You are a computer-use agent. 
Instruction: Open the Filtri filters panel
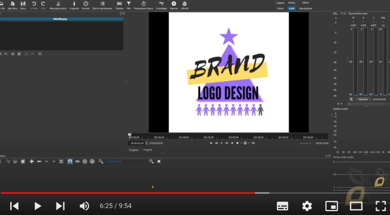(x=129, y=5)
